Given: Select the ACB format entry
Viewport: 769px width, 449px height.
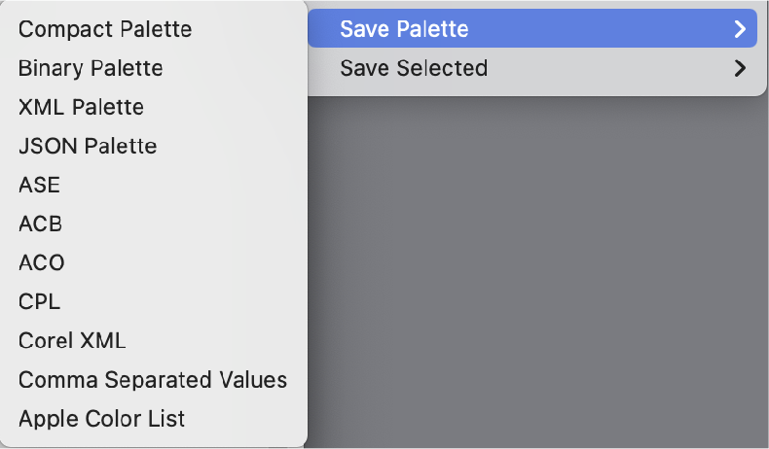Looking at the screenshot, I should [40, 224].
